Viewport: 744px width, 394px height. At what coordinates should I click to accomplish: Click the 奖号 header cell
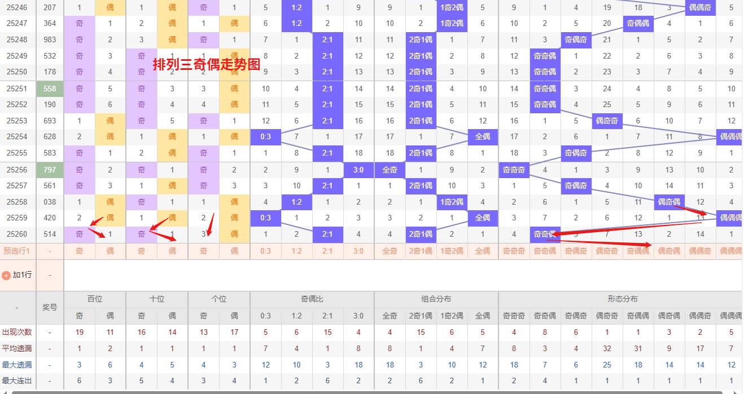(50, 308)
